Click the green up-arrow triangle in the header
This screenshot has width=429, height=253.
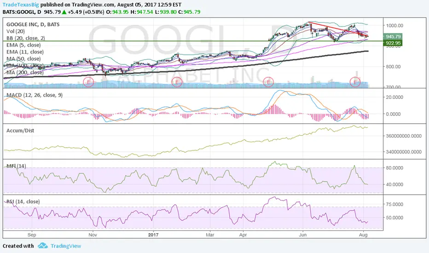coord(64,12)
